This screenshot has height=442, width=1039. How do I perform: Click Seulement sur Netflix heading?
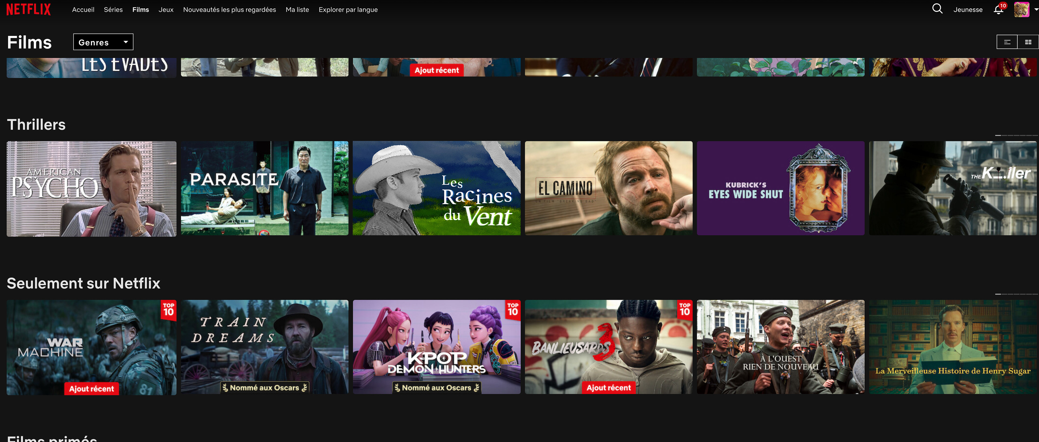tap(84, 283)
